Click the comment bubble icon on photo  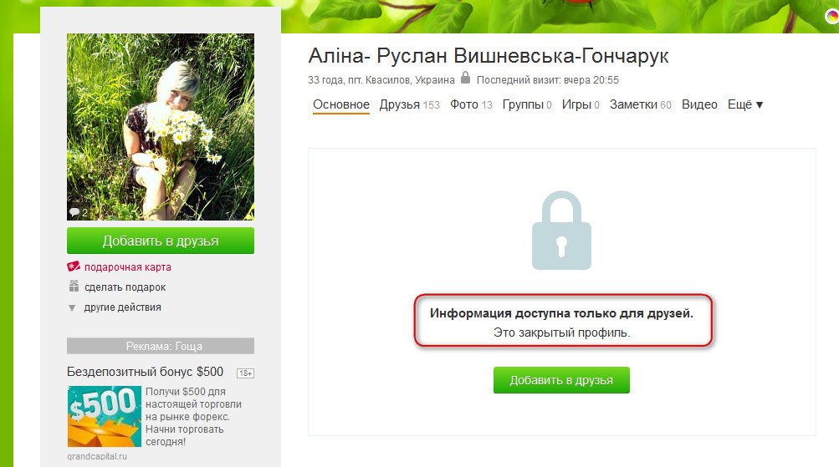pyautogui.click(x=74, y=212)
